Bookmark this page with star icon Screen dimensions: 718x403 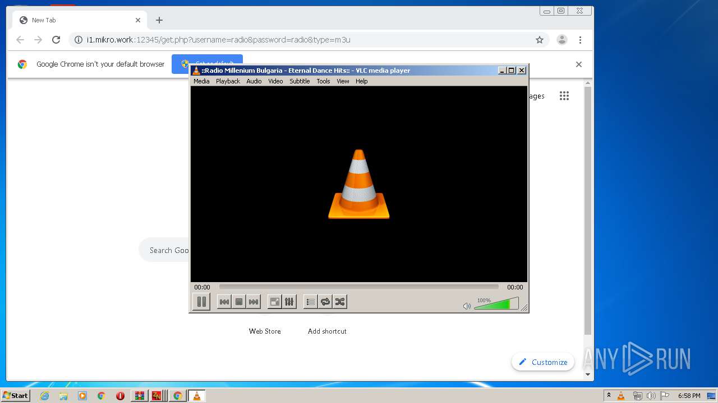click(x=540, y=40)
